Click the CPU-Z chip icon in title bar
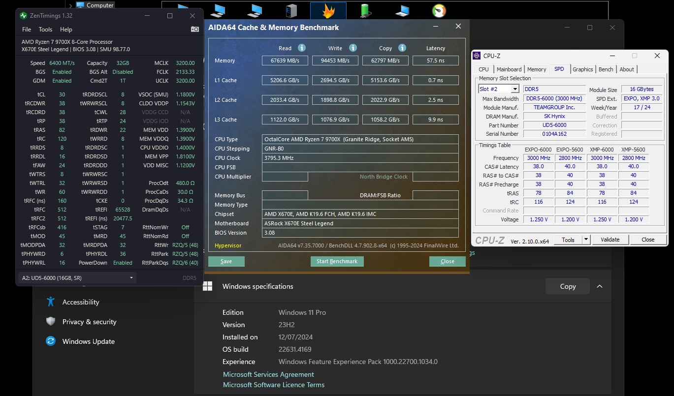674x396 pixels. click(x=477, y=56)
